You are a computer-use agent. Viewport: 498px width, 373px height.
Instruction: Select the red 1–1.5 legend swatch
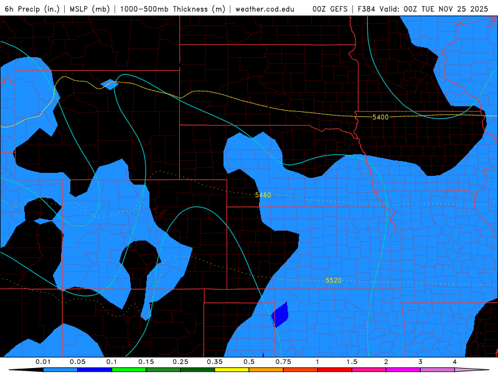coord(335,370)
